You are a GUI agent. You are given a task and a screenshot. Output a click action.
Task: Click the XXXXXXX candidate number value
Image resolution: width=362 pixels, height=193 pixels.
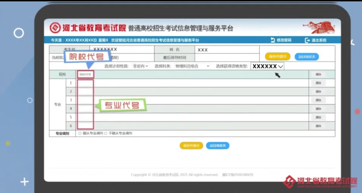point(105,50)
